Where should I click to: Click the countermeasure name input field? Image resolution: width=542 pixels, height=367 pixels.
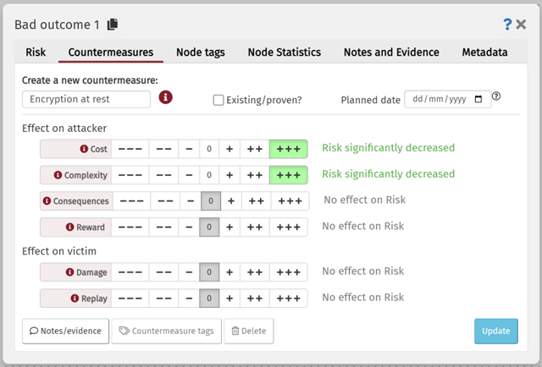click(86, 100)
